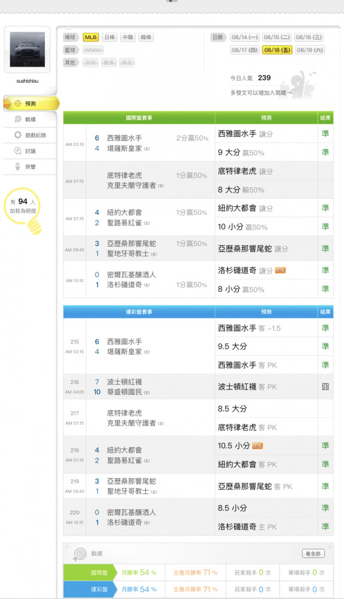This screenshot has height=600, width=344.
Task: Click the 9.5 大分 prediction
Action: coord(232,346)
